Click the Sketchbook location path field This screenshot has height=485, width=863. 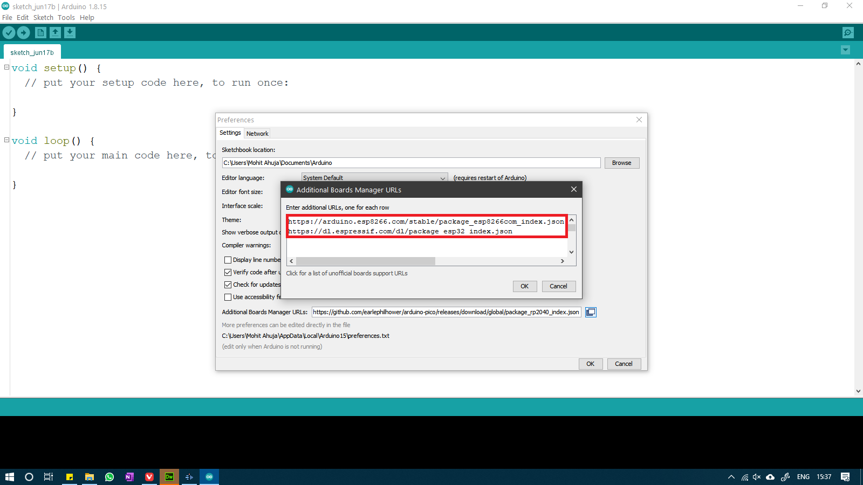point(411,163)
